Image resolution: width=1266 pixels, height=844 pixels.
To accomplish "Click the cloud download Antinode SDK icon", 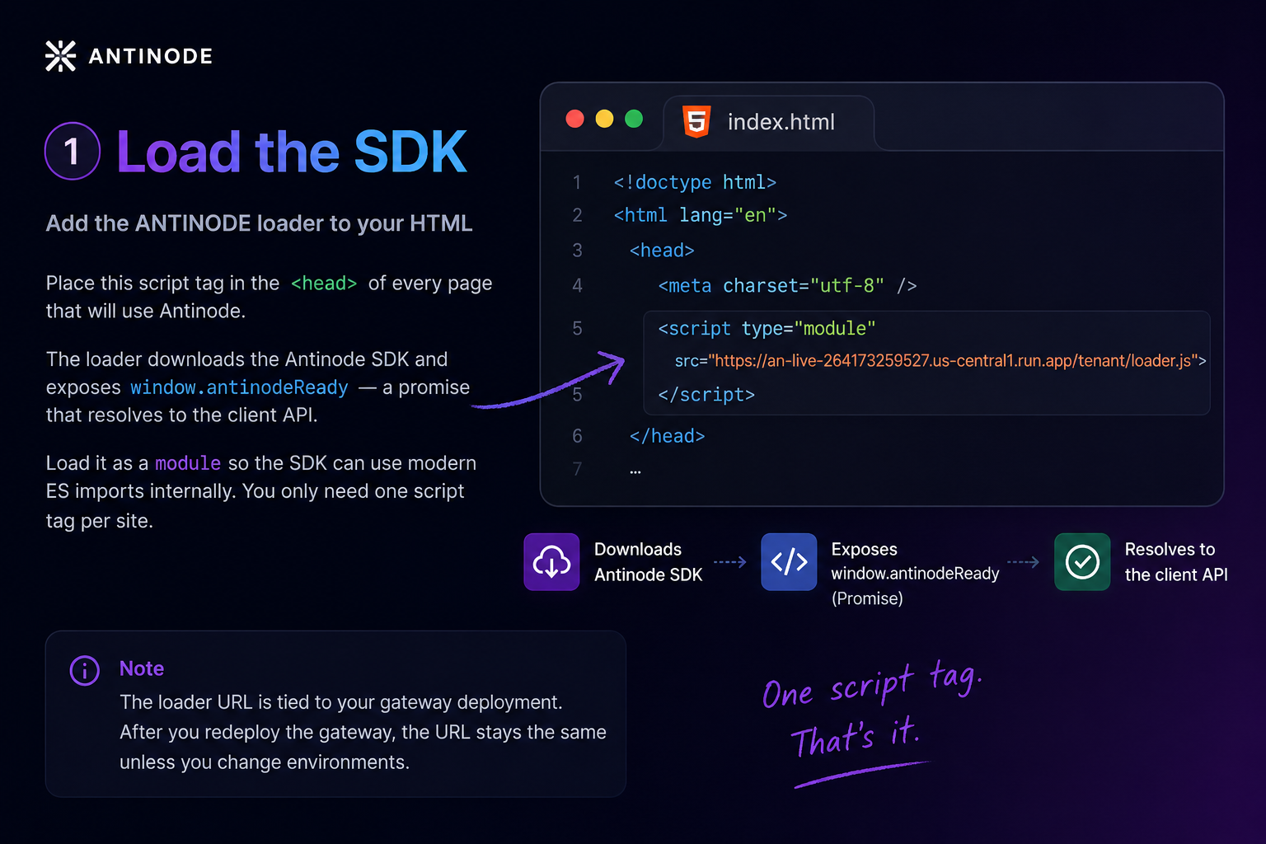I will tap(551, 562).
